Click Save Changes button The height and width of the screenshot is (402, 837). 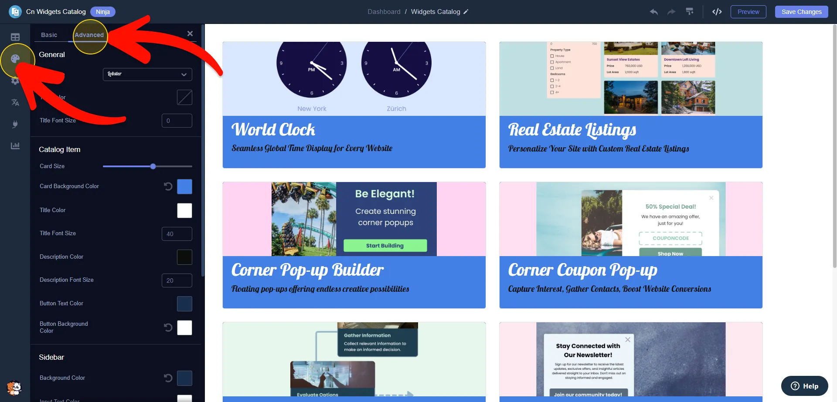[x=802, y=12]
